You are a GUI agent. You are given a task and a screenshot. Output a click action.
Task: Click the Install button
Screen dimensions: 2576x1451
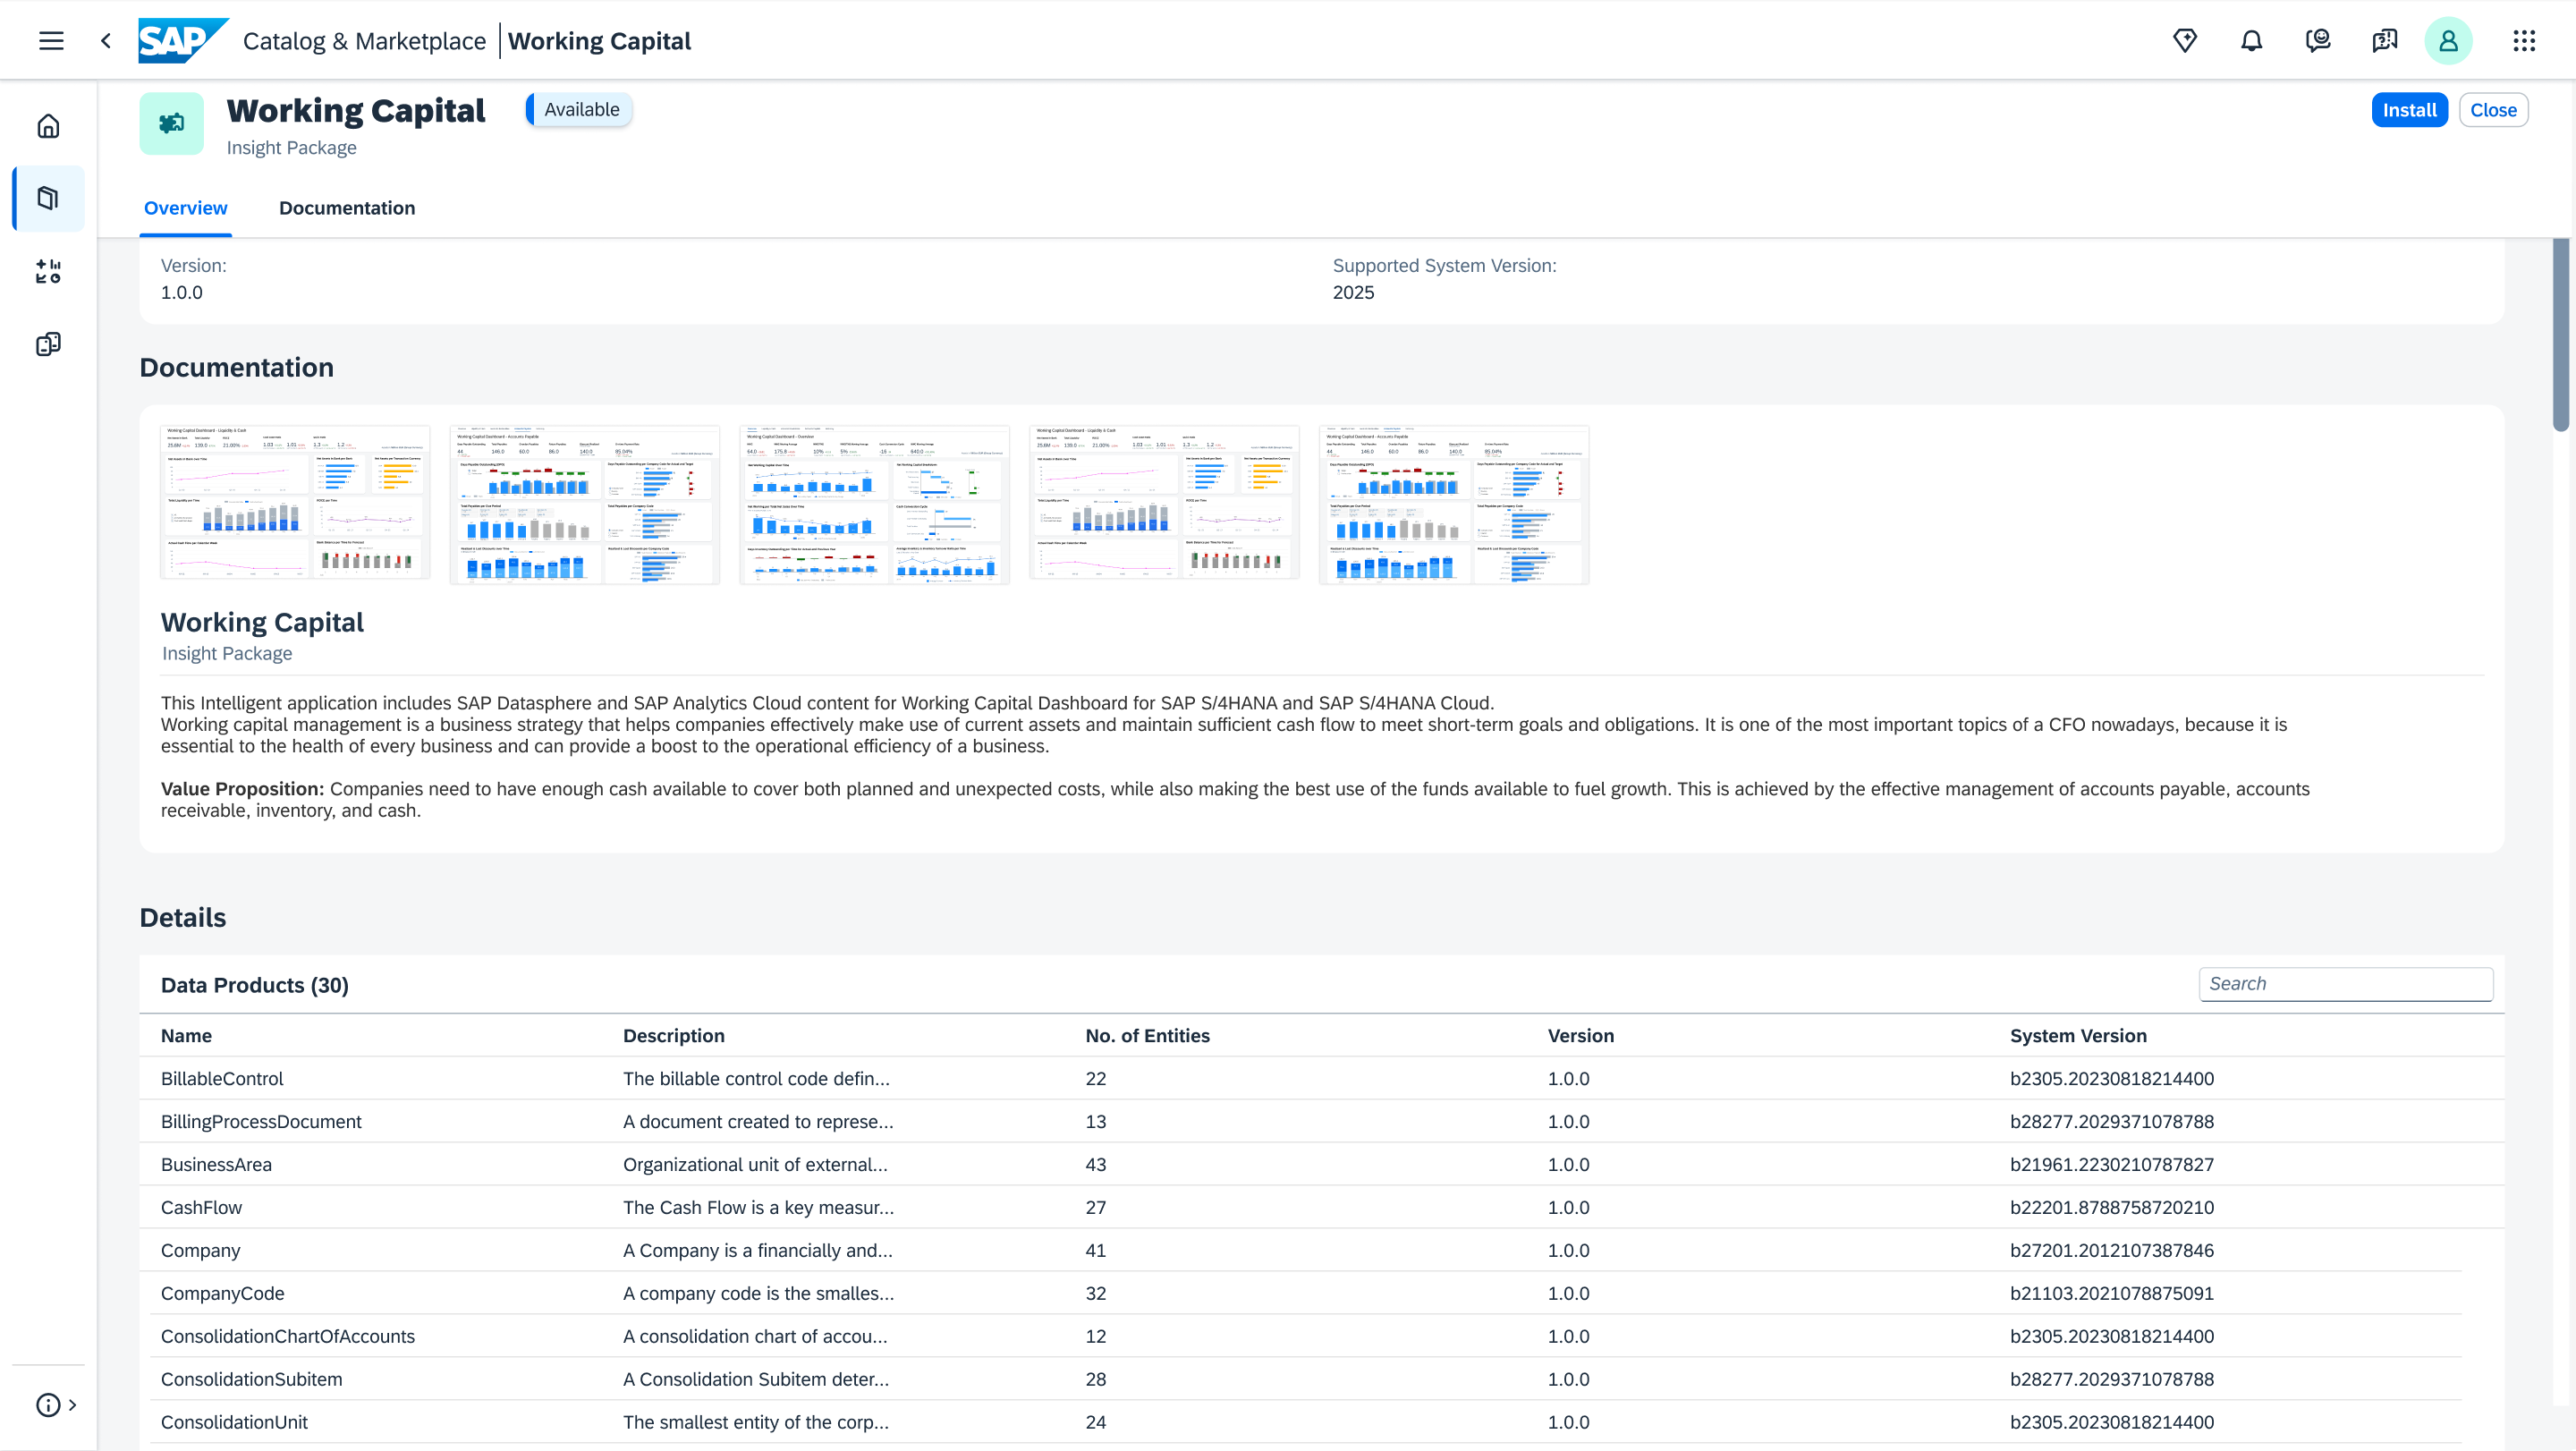click(2408, 110)
